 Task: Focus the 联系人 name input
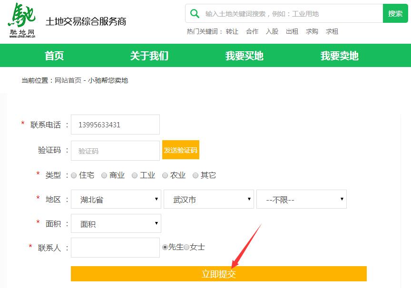click(115, 248)
